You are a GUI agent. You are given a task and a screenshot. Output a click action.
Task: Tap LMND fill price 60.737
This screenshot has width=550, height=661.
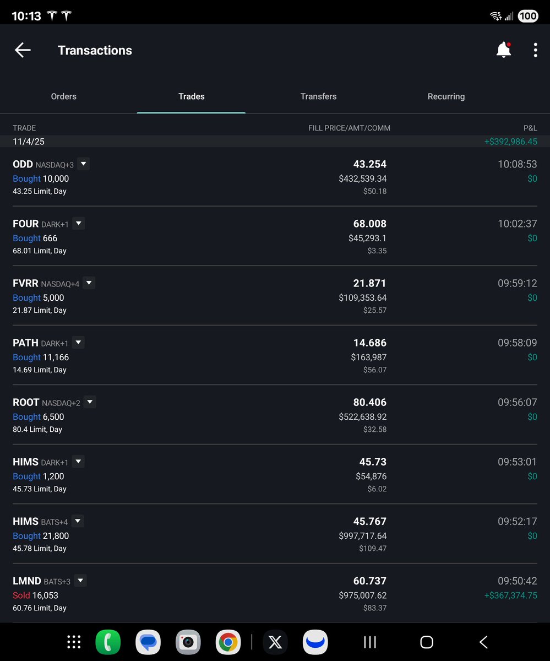tap(370, 581)
